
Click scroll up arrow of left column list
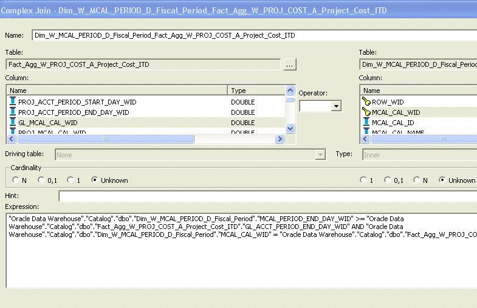(x=290, y=91)
